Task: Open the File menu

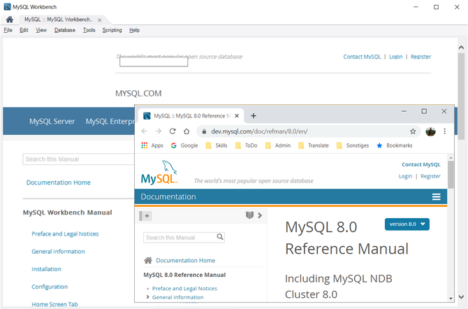Action: click(x=8, y=30)
